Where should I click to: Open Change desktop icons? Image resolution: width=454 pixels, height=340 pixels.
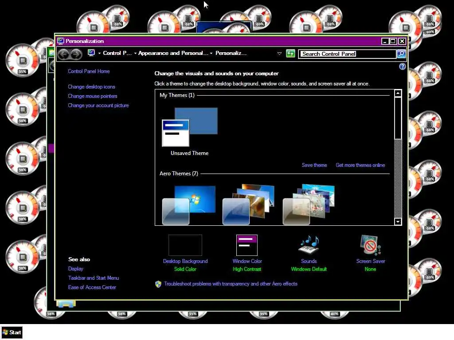[x=91, y=87]
